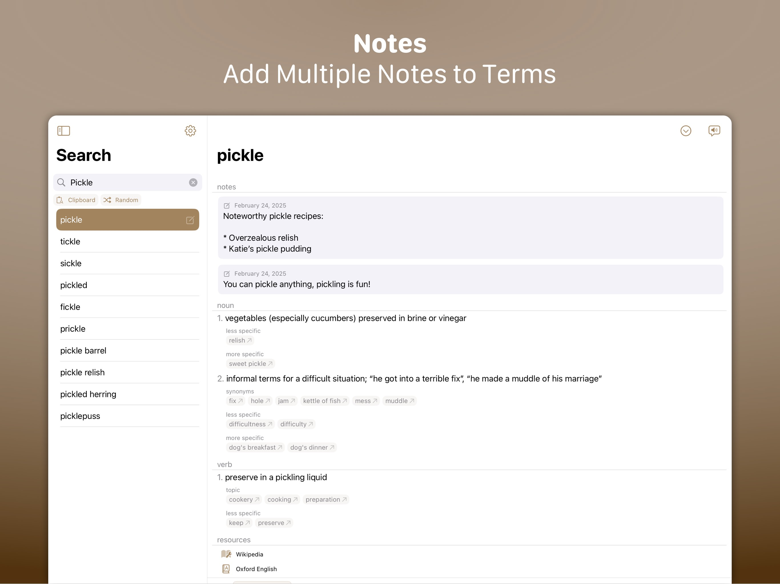Screen dimensions: 780x584
Task: Clear the Pickle search field
Action: pyautogui.click(x=193, y=182)
